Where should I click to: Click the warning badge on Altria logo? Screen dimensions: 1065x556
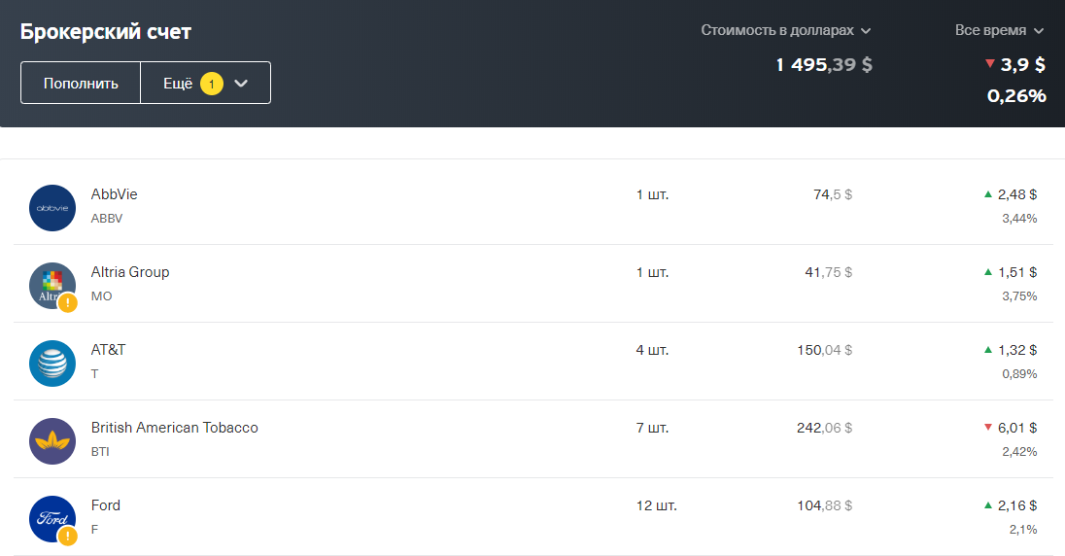67,302
